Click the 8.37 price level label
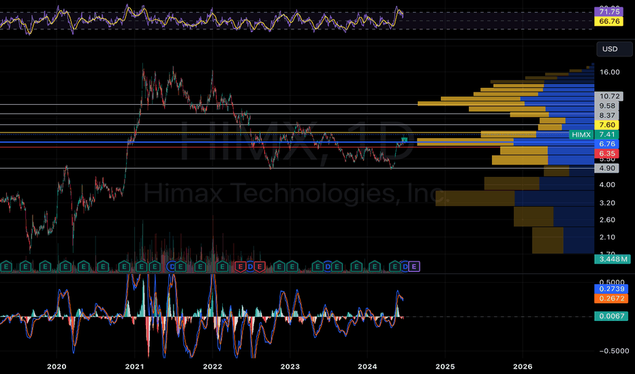 (x=606, y=115)
